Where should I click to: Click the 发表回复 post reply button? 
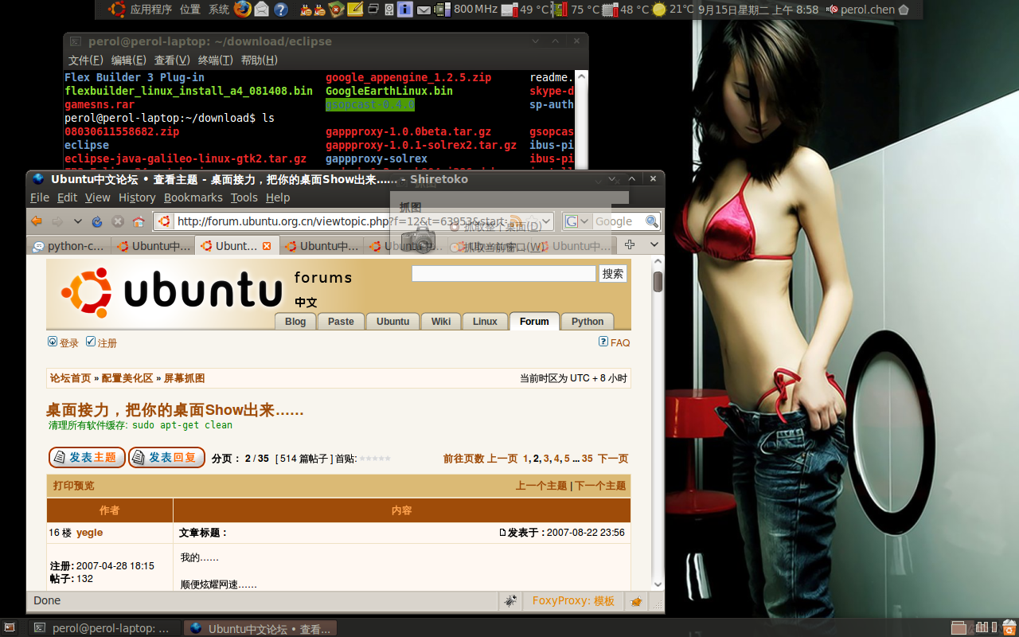166,457
